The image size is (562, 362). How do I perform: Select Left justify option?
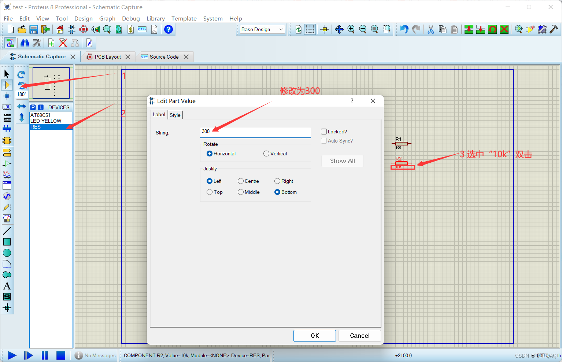[210, 181]
